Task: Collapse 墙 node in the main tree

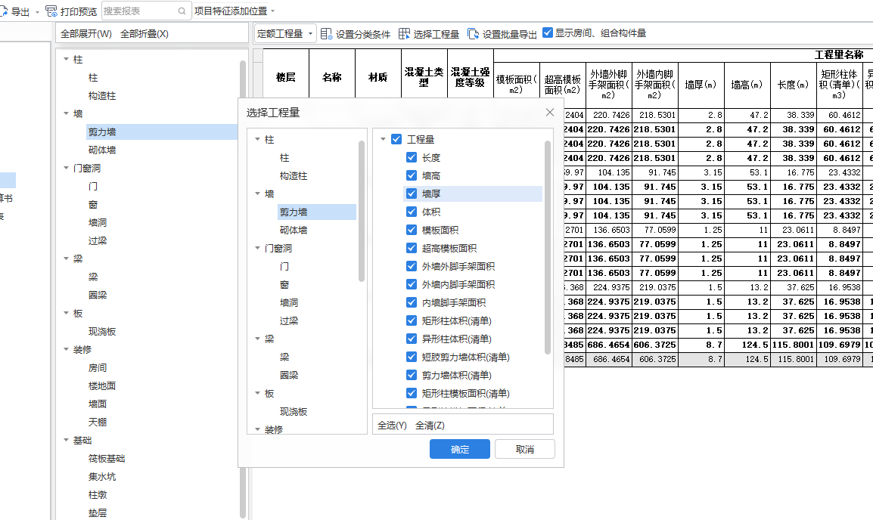Action: (x=67, y=113)
